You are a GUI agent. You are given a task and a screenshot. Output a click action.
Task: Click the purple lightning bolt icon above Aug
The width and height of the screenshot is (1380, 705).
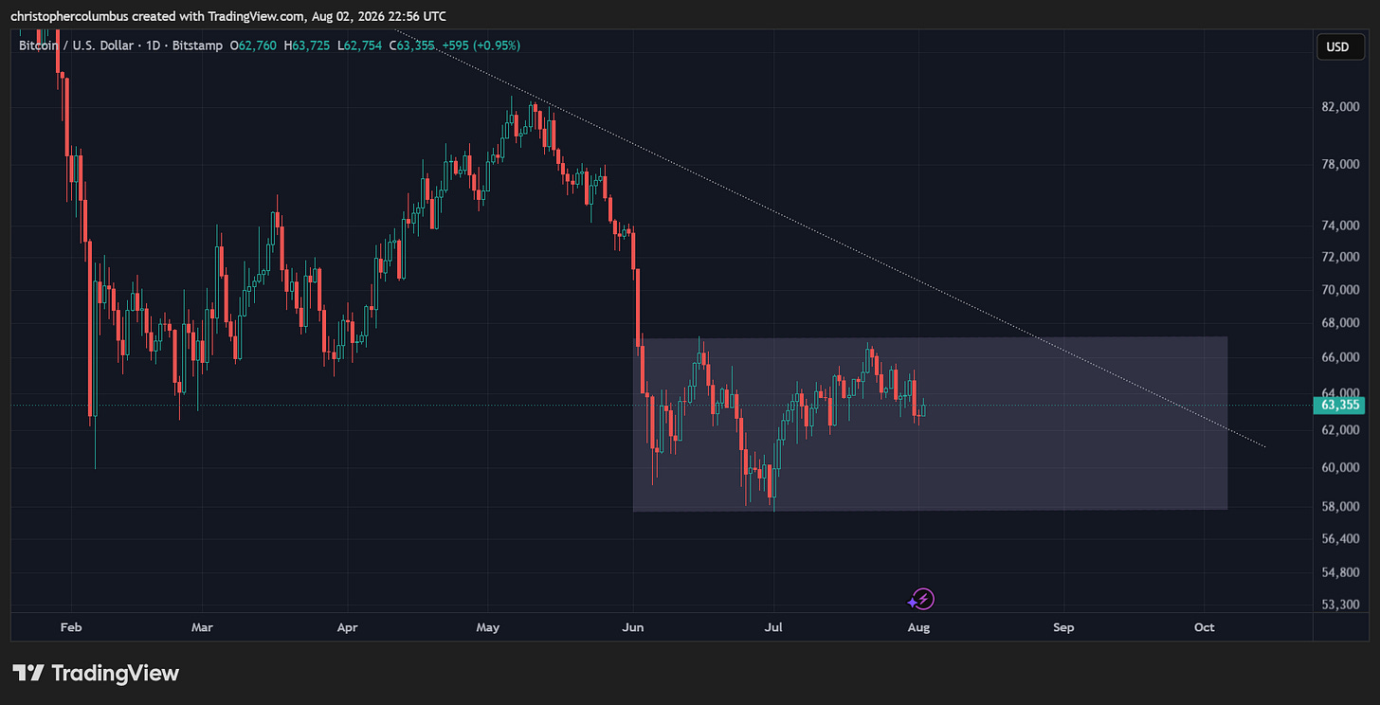click(924, 599)
